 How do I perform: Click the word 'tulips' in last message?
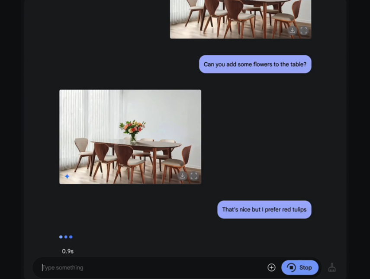299,209
